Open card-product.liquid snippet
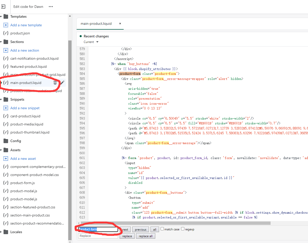This screenshot has height=243, width=308. (25, 116)
